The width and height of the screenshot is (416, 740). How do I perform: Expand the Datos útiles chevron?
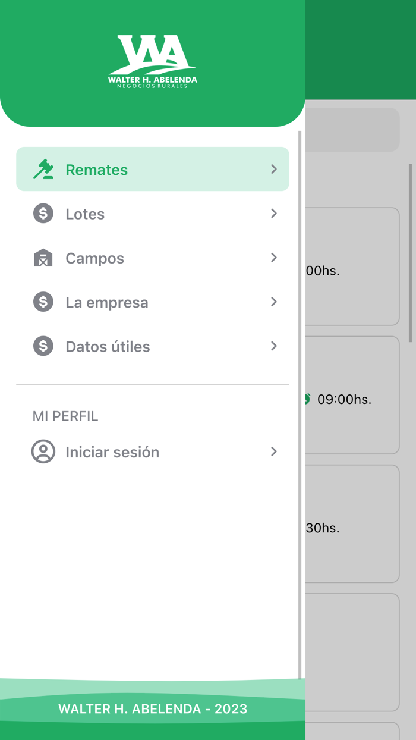274,346
